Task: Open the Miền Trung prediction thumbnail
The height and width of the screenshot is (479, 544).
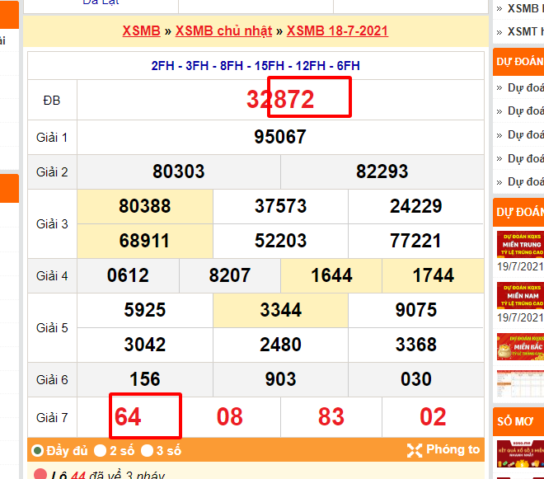Action: point(519,244)
